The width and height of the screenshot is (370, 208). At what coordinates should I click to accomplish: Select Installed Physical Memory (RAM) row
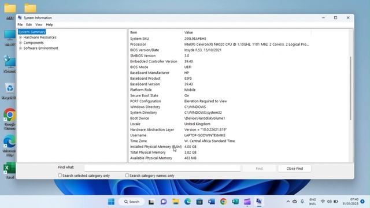click(220, 147)
